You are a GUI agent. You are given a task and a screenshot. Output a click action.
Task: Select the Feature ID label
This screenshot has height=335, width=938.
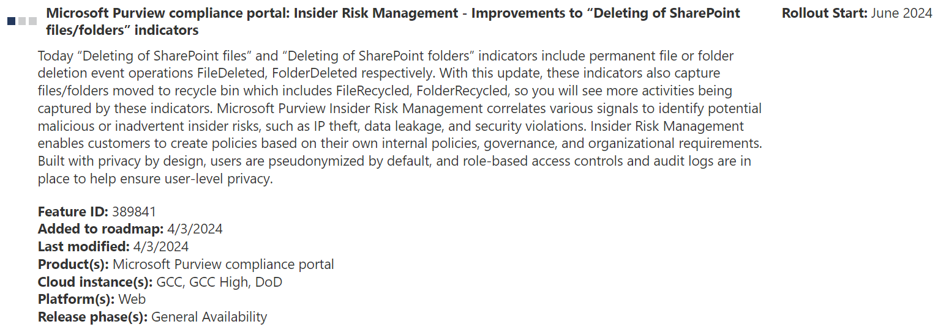73,212
